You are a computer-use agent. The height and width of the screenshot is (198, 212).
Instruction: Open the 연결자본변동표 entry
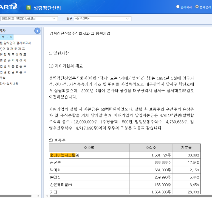(13, 66)
